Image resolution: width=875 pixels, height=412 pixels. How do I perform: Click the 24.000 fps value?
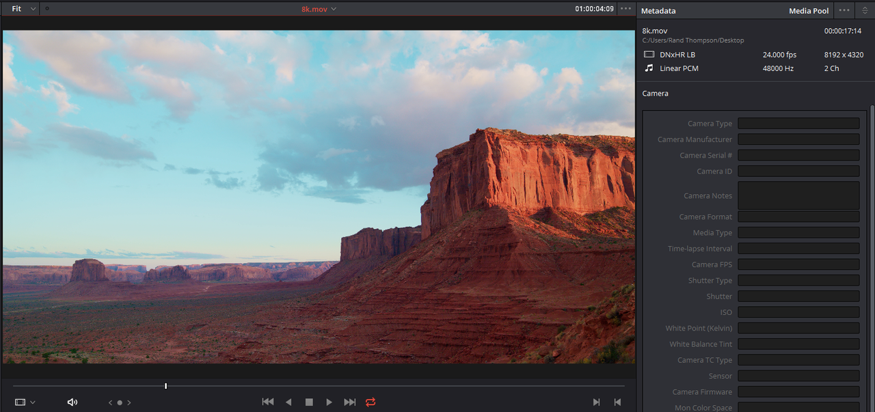pyautogui.click(x=779, y=55)
